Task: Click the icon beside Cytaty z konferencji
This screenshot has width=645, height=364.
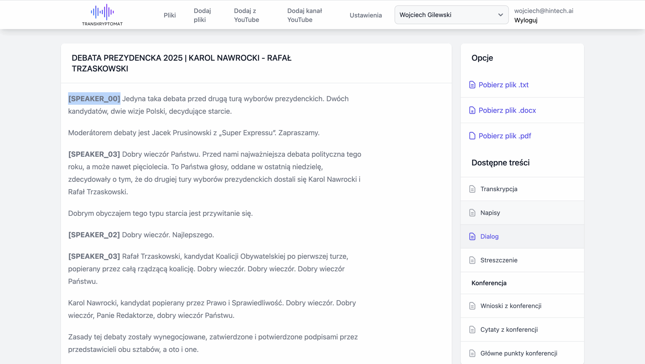Action: click(x=472, y=329)
